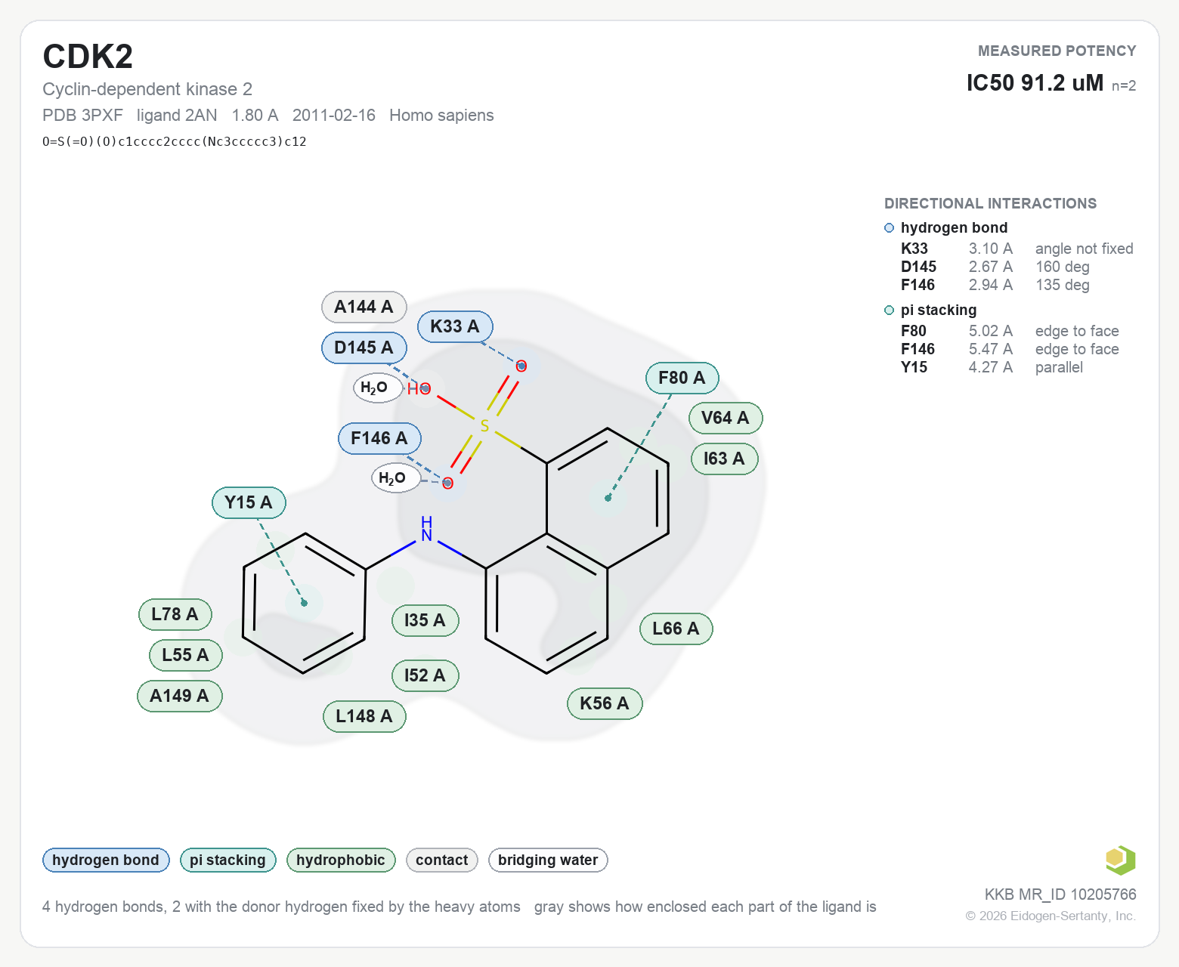Click the DIRECTIONAL INTERACTIONS heading

(x=990, y=203)
